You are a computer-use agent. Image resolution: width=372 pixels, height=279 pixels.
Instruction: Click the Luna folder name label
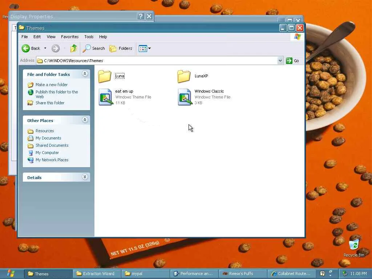click(x=120, y=76)
